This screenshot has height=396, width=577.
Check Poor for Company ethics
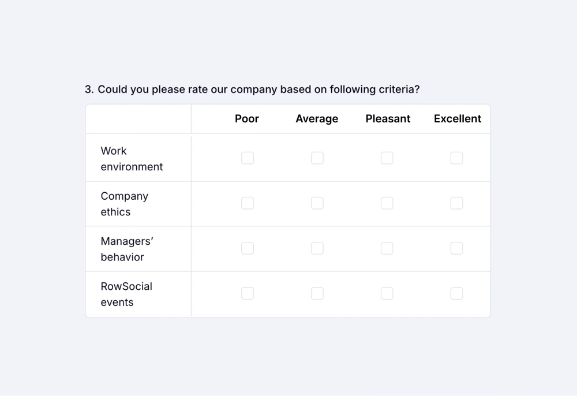[248, 203]
